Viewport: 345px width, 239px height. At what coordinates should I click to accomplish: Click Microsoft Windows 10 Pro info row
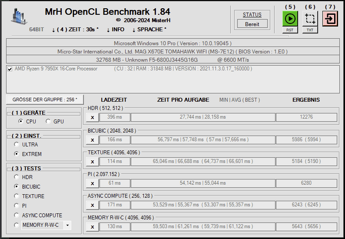(173, 43)
